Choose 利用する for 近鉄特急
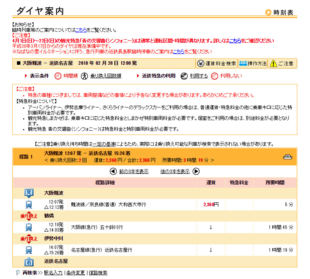Screen dimensions: 310x279 pos(199,76)
